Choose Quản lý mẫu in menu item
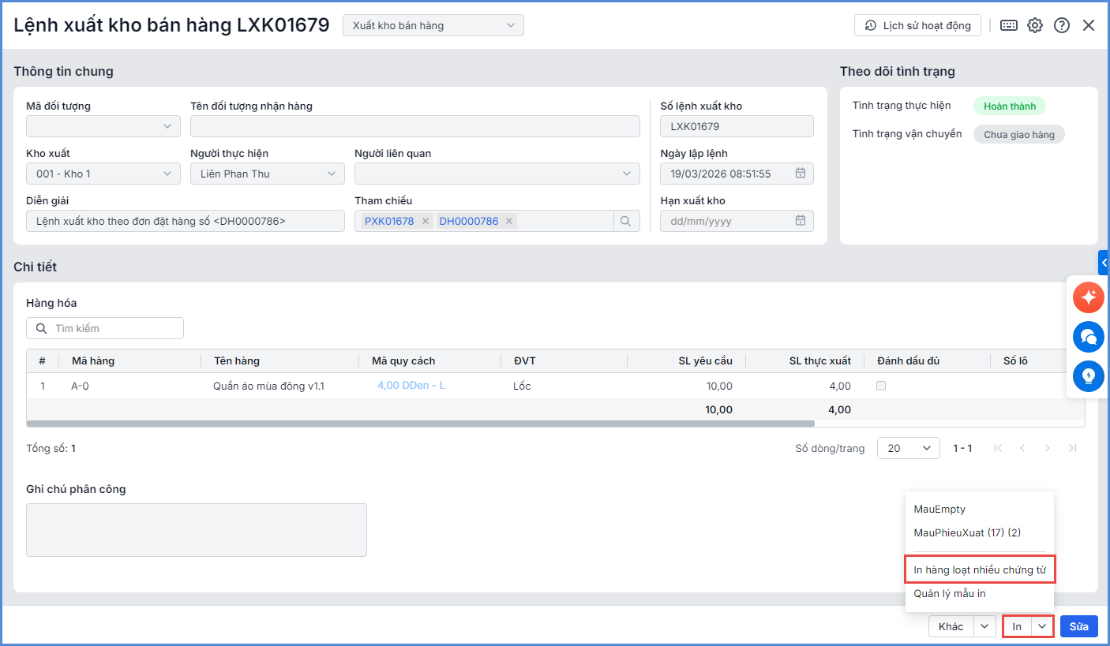The image size is (1110, 646). (949, 593)
